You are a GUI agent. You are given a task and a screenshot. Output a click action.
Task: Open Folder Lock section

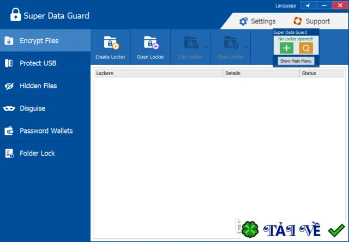[45, 153]
